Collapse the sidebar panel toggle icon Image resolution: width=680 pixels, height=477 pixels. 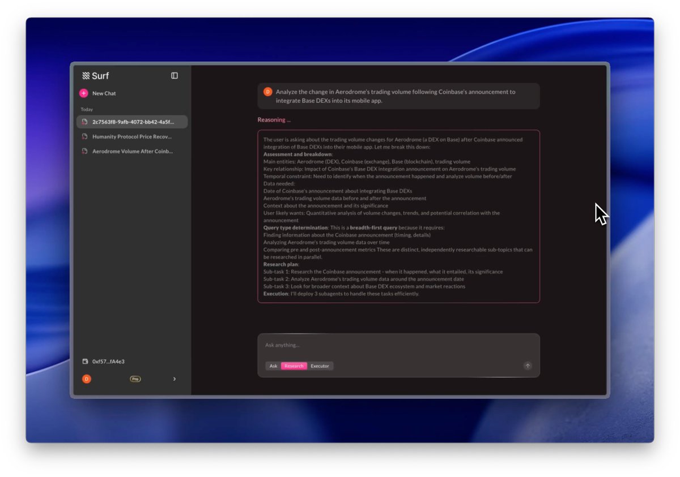tap(175, 76)
